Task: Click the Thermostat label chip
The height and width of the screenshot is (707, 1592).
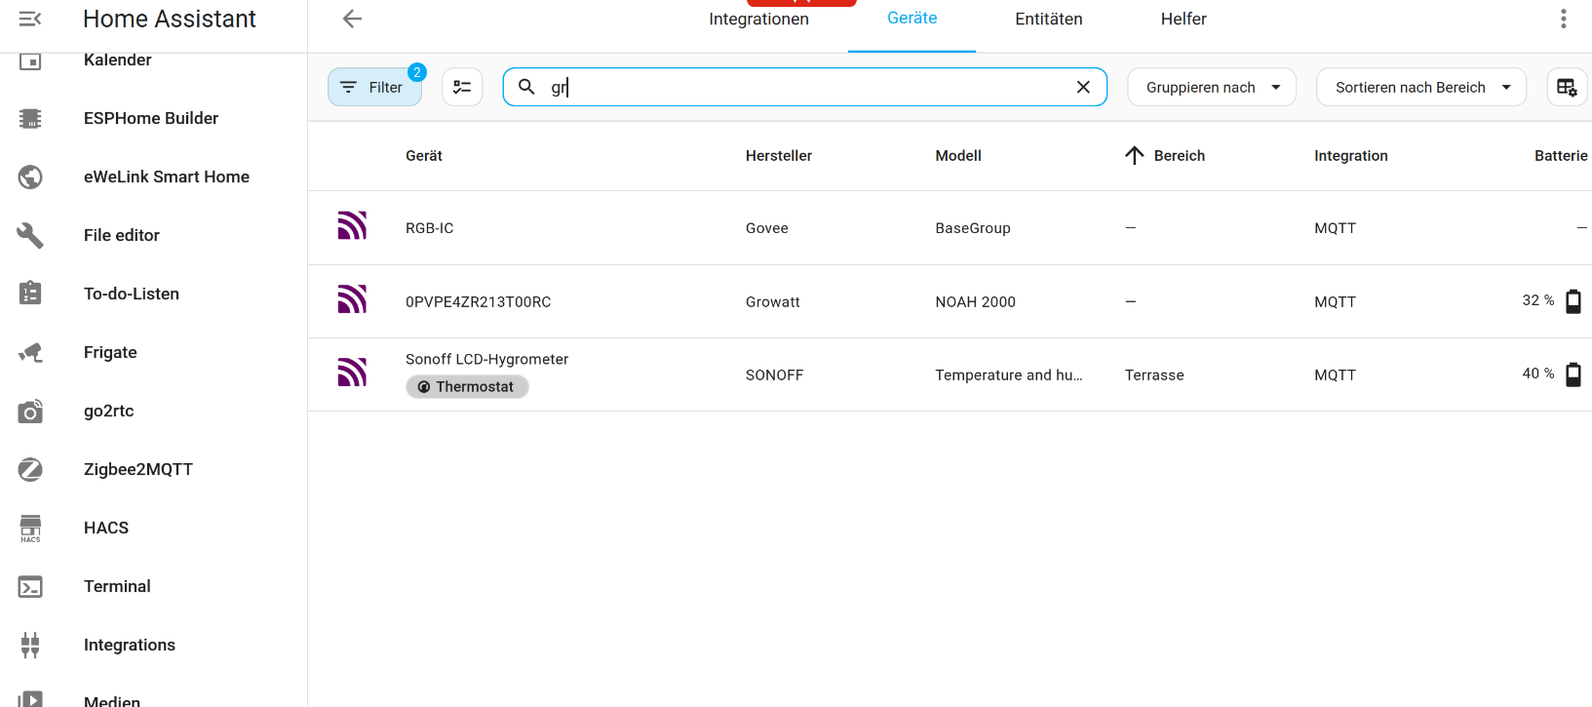Action: (467, 387)
